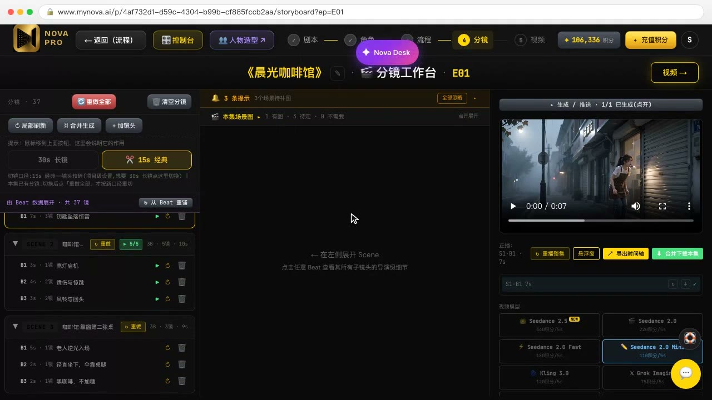Viewport: 712px width, 400px height.
Task: Expand the 生成 / 推送 panel
Action: [601, 104]
